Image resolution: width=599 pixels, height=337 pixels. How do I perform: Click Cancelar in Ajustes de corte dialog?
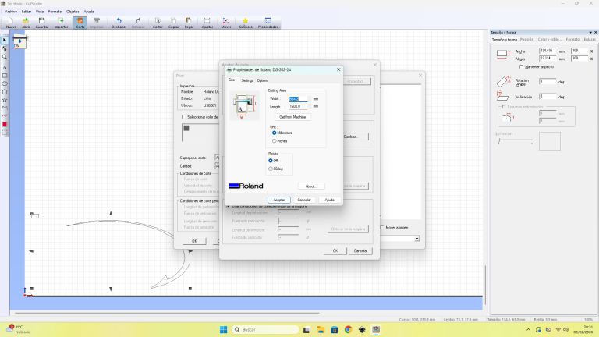(360, 250)
